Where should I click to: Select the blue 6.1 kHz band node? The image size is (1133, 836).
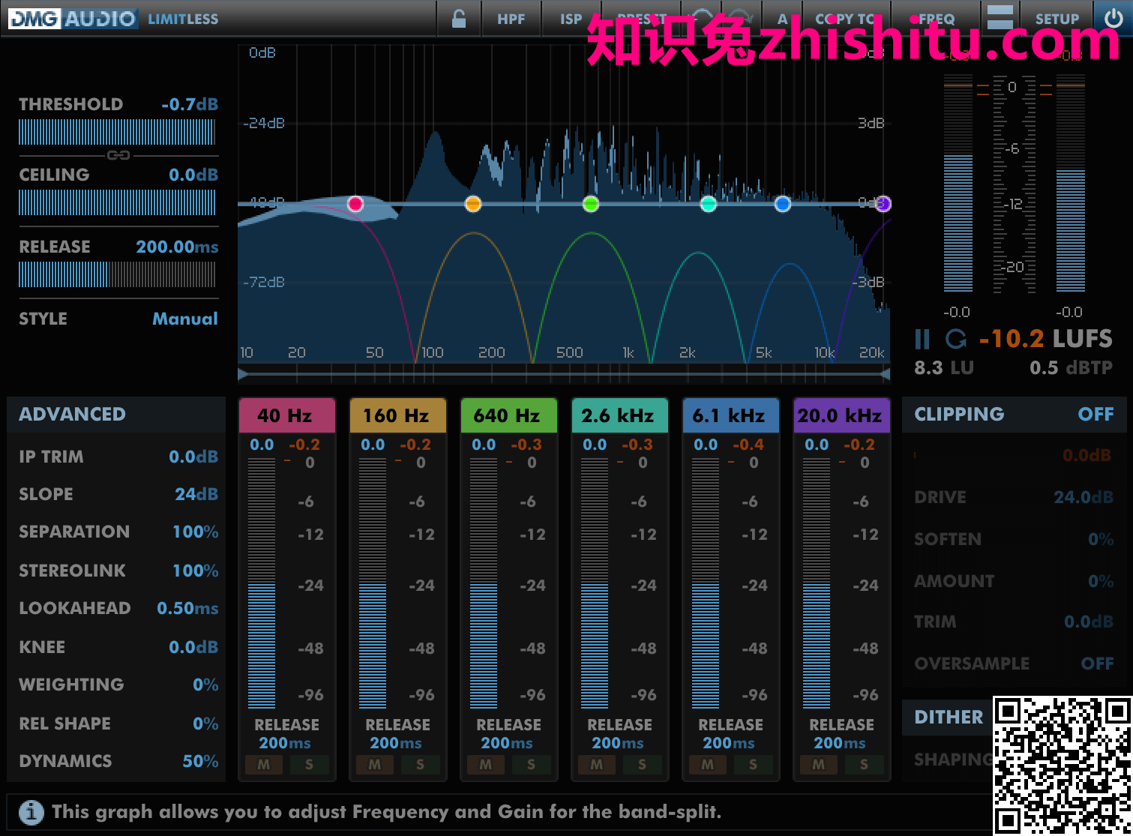783,204
